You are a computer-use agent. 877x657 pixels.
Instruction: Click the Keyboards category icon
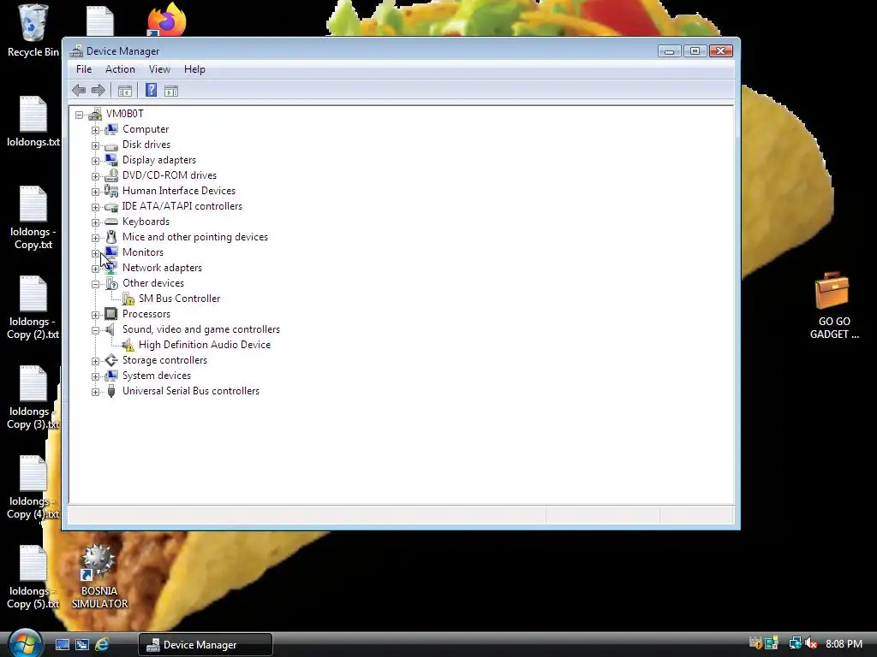(x=111, y=222)
